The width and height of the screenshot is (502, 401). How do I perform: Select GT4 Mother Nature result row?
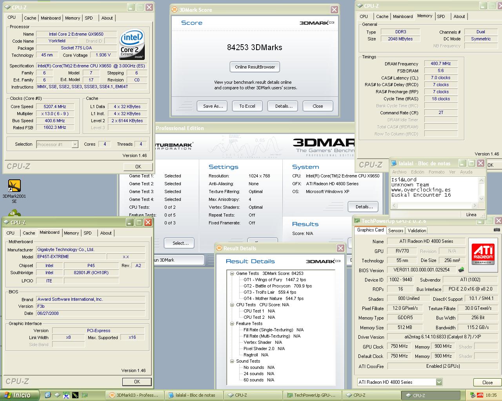tap(273, 298)
